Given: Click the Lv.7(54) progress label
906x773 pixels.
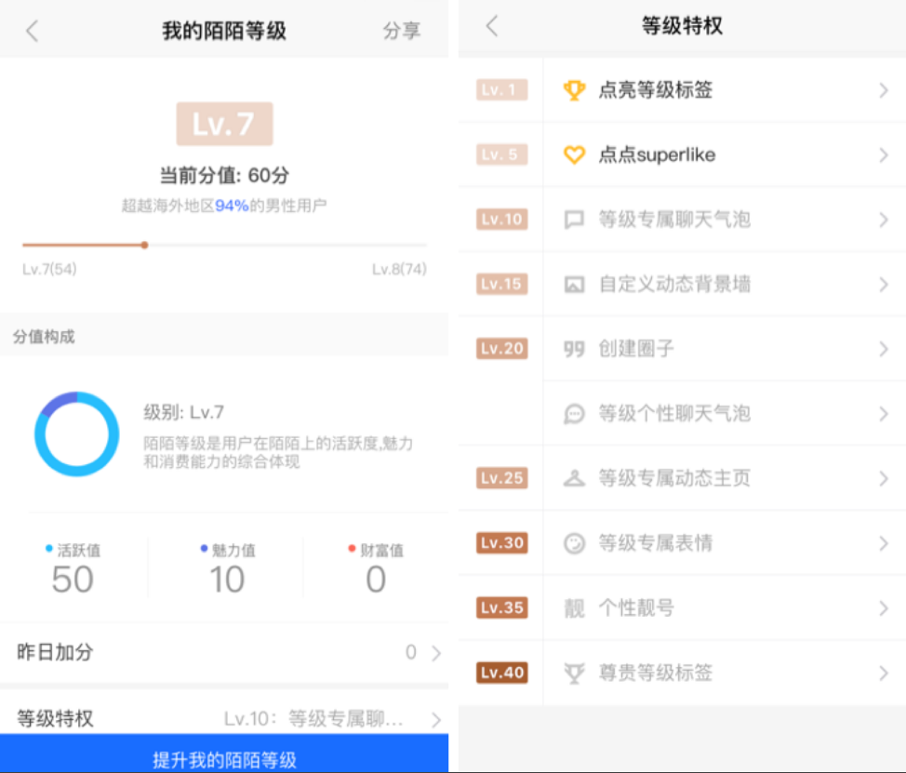Looking at the screenshot, I should [49, 269].
